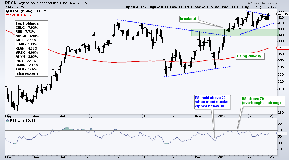289x160 pixels.
Task: Select the VRTX - 4.06% holding row
Action: 27,52
